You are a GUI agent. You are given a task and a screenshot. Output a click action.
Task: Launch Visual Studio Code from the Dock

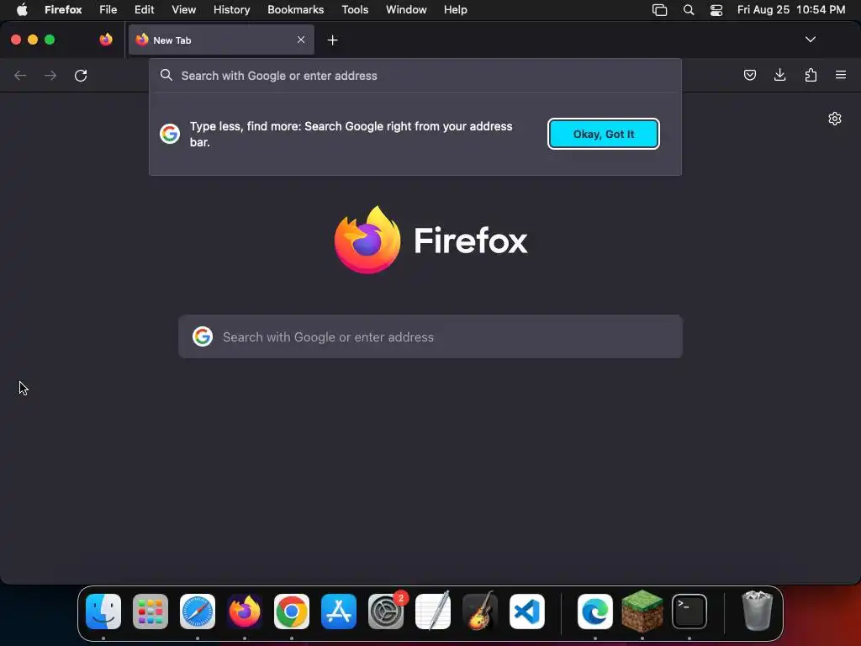(527, 612)
